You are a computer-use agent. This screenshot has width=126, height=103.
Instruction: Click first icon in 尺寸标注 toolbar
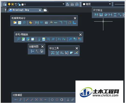(96, 15)
